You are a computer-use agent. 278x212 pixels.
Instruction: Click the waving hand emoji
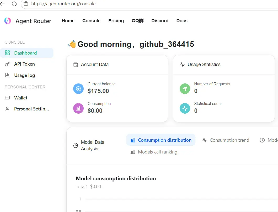(72, 44)
